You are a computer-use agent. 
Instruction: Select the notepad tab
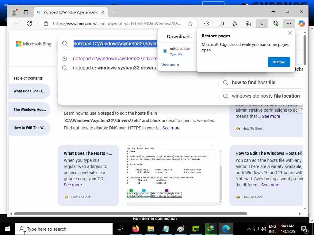point(71,12)
